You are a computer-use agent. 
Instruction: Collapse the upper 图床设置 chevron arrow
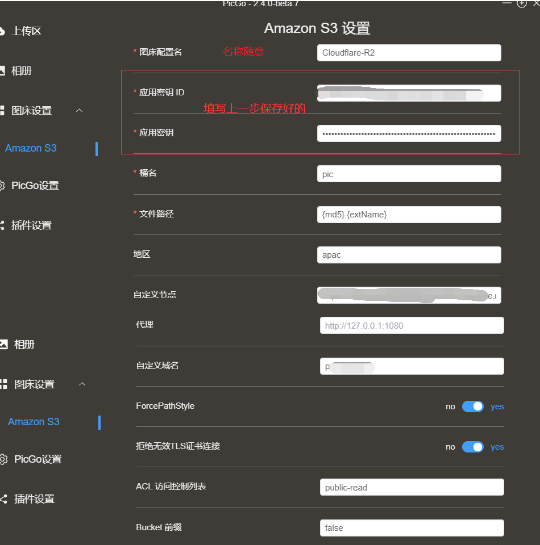(x=80, y=110)
